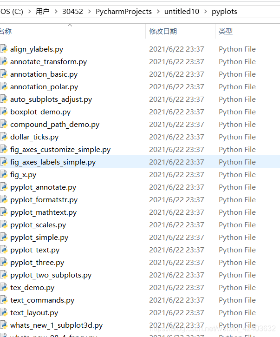Select the file name annotate_transform.py
Image resolution: width=280 pixels, height=337 pixels.
click(x=49, y=62)
